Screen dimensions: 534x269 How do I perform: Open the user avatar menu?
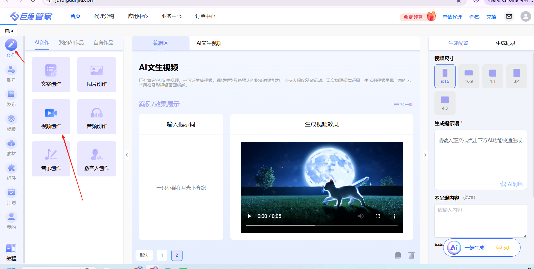[526, 16]
